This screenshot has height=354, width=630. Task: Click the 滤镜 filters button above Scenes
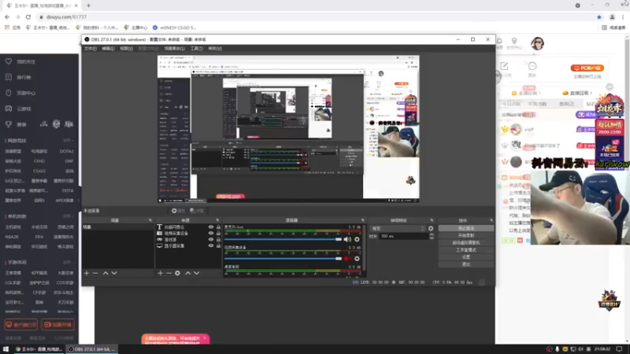click(x=197, y=211)
